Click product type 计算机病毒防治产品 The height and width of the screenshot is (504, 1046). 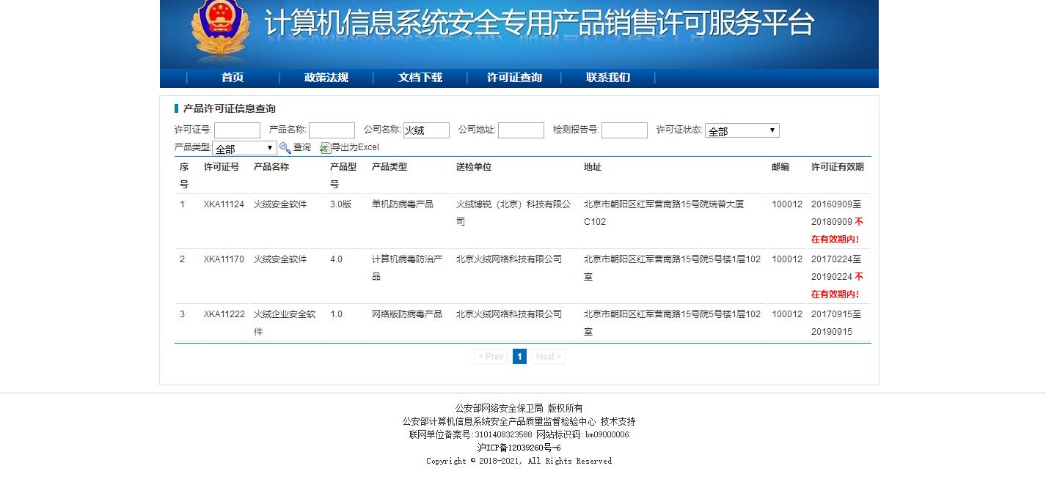click(407, 268)
